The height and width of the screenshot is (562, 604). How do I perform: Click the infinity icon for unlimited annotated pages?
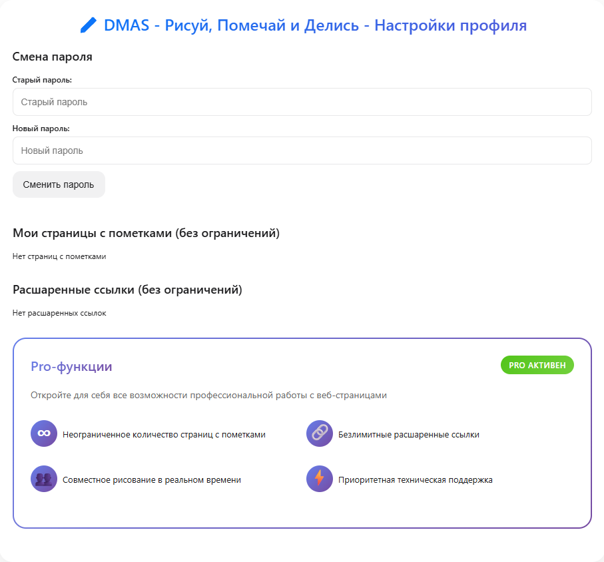click(44, 433)
